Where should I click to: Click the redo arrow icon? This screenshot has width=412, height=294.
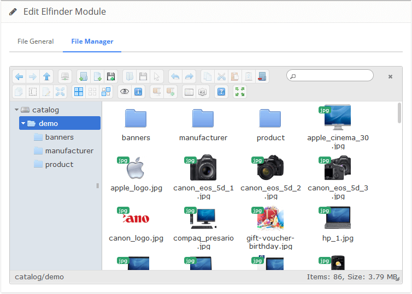click(x=189, y=76)
